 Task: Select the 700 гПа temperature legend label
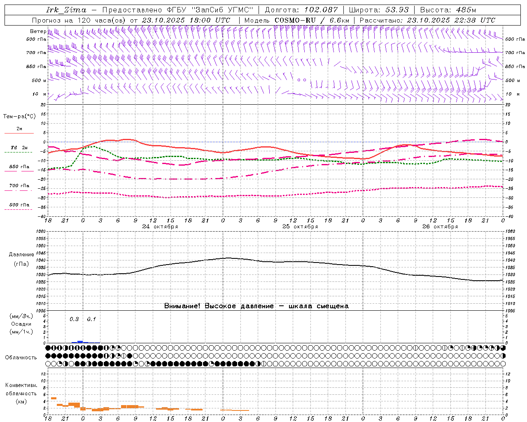tap(19, 185)
